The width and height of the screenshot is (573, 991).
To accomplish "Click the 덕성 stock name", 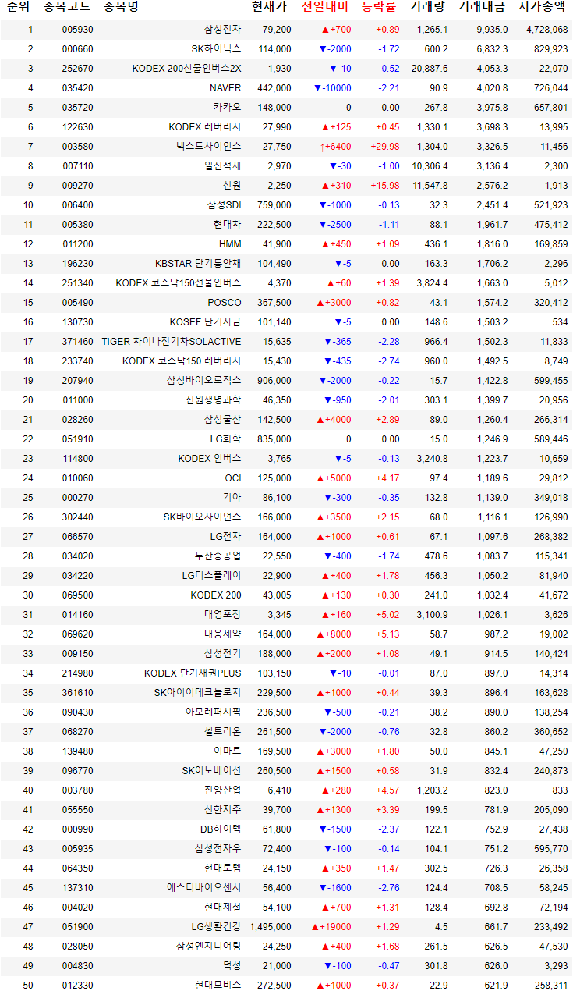I will (232, 966).
